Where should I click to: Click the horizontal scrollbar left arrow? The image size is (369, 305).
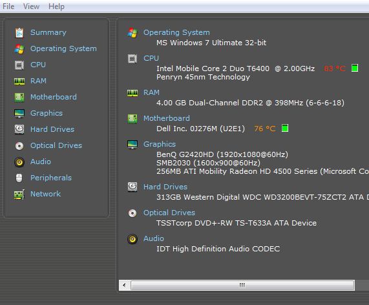pos(125,286)
